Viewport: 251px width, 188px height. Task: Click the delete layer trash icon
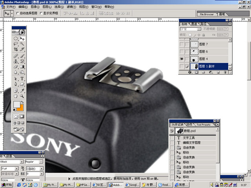225,72
